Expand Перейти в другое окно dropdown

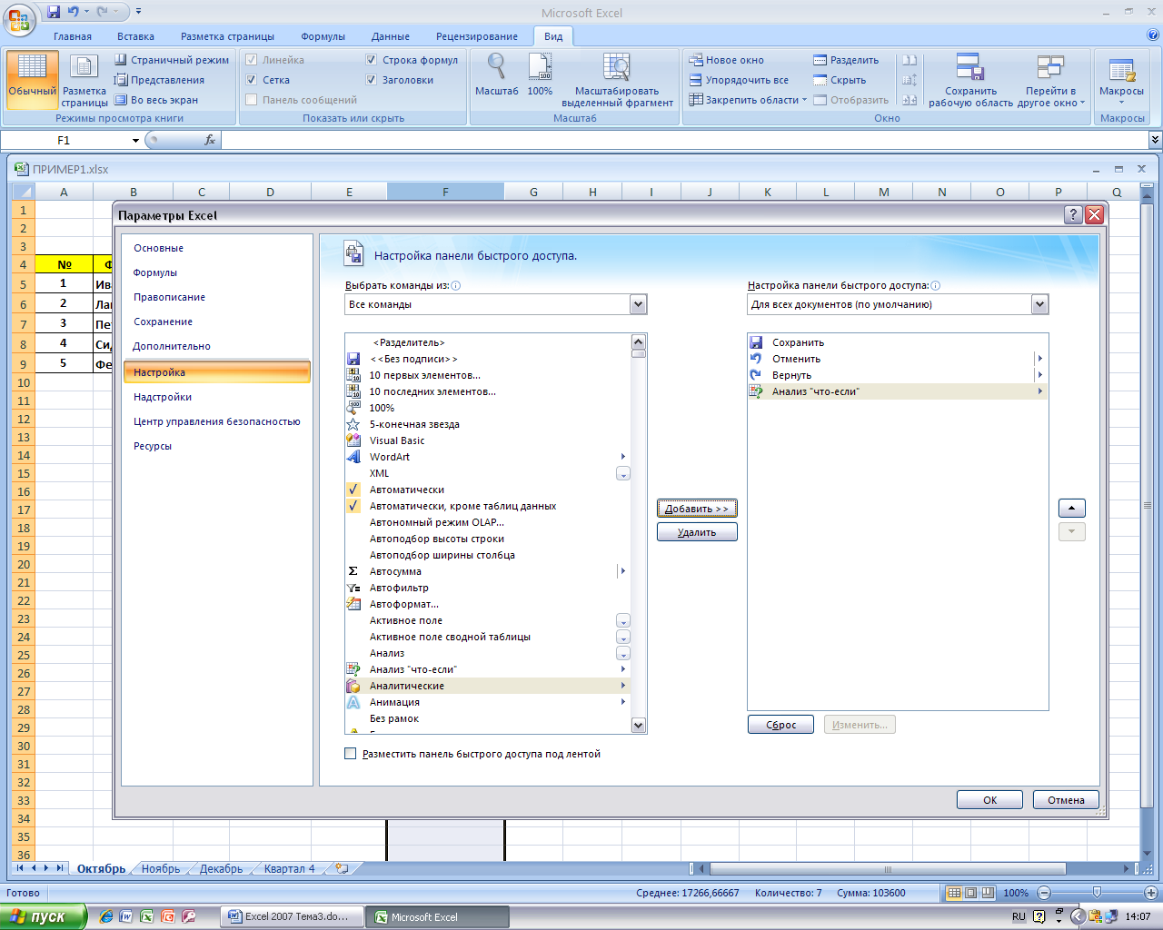(1082, 103)
